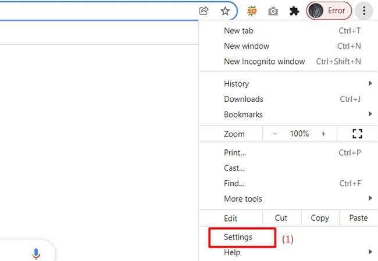Click the camera screenshot extension icon
378x261 pixels.
[273, 10]
